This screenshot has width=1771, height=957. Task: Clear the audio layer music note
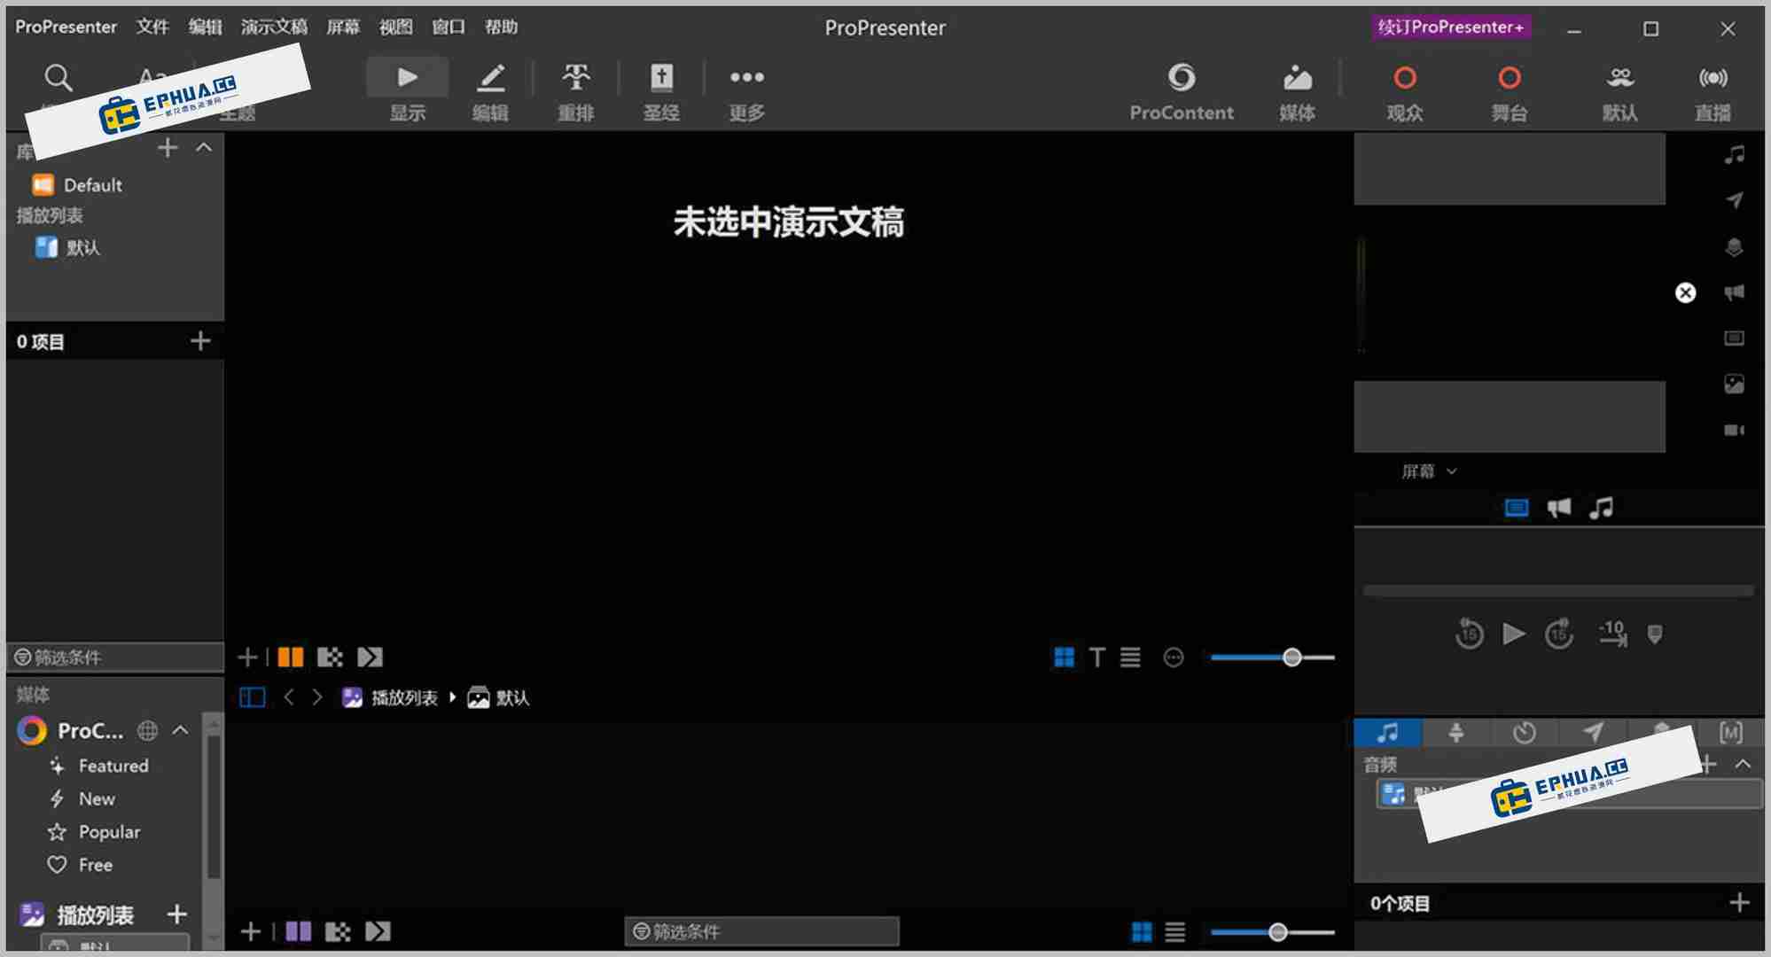click(1735, 155)
